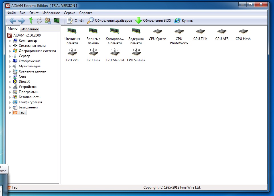
Task: Click the Отчёт toolbar button
Action: pos(76,21)
